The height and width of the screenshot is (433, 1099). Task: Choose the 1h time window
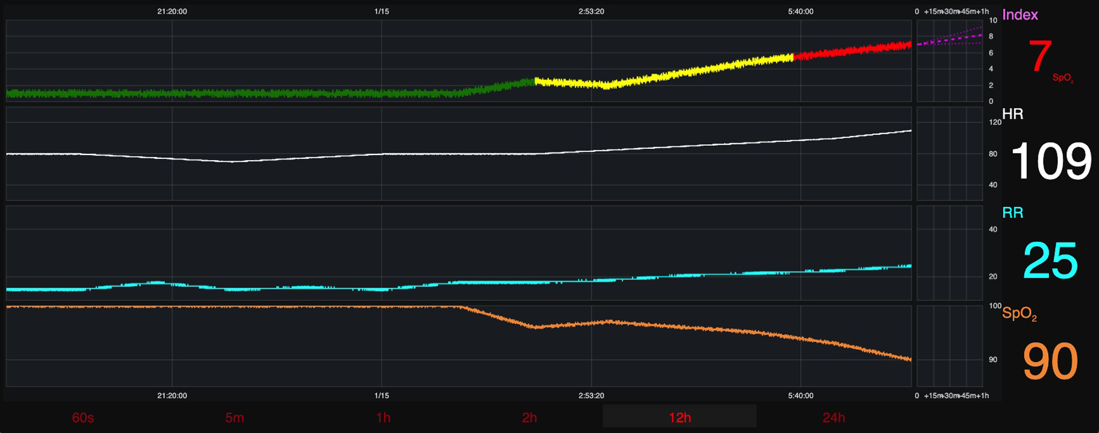pyautogui.click(x=384, y=418)
